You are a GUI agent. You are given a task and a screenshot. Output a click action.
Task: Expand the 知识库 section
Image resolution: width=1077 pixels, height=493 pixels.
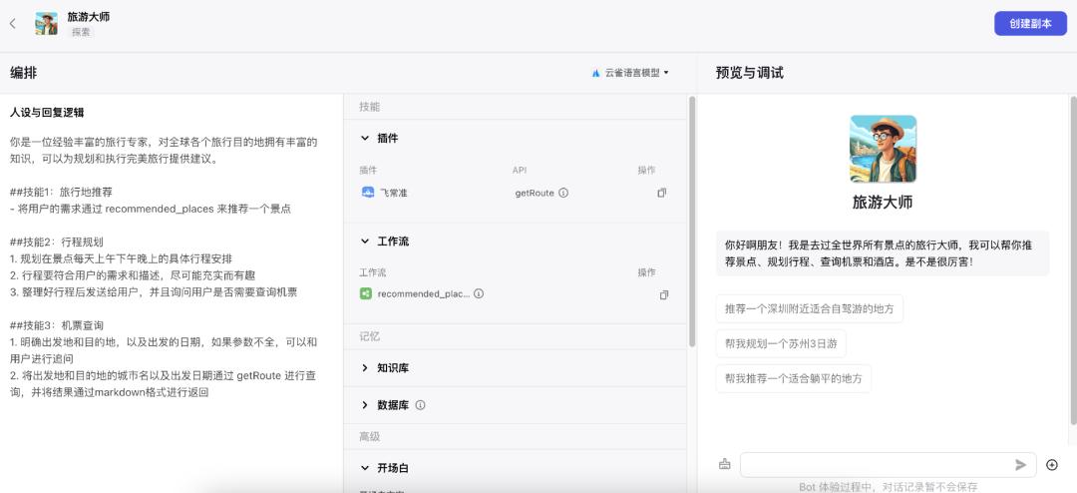(x=365, y=368)
